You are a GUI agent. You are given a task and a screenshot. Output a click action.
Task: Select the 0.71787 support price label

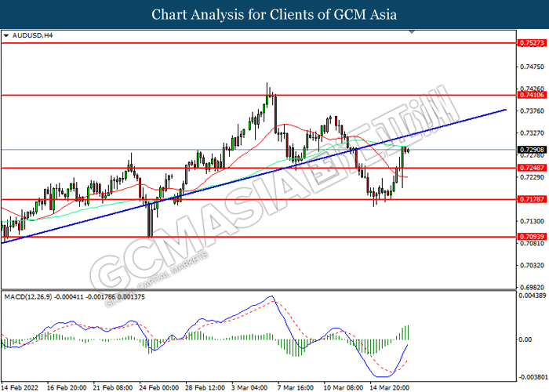point(532,199)
